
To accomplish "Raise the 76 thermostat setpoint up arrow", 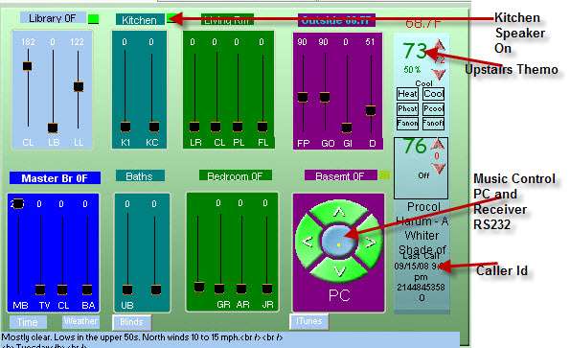I will click(x=437, y=144).
